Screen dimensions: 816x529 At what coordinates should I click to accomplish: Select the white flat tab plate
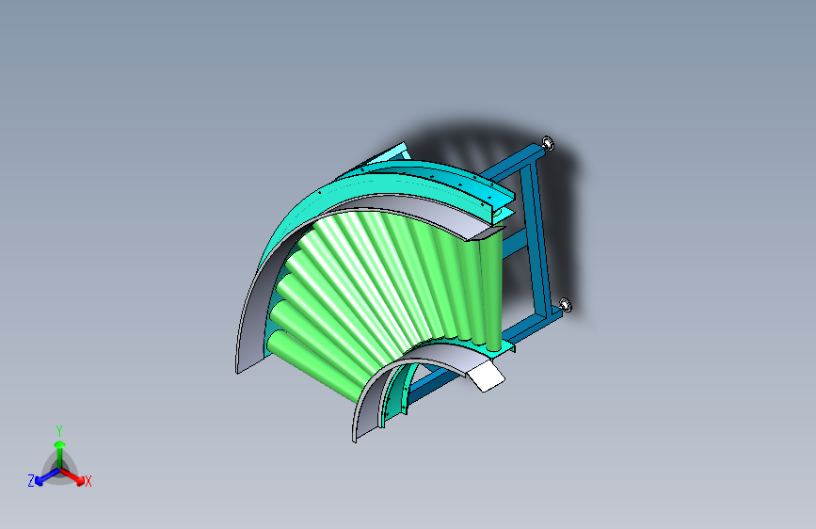tap(486, 377)
